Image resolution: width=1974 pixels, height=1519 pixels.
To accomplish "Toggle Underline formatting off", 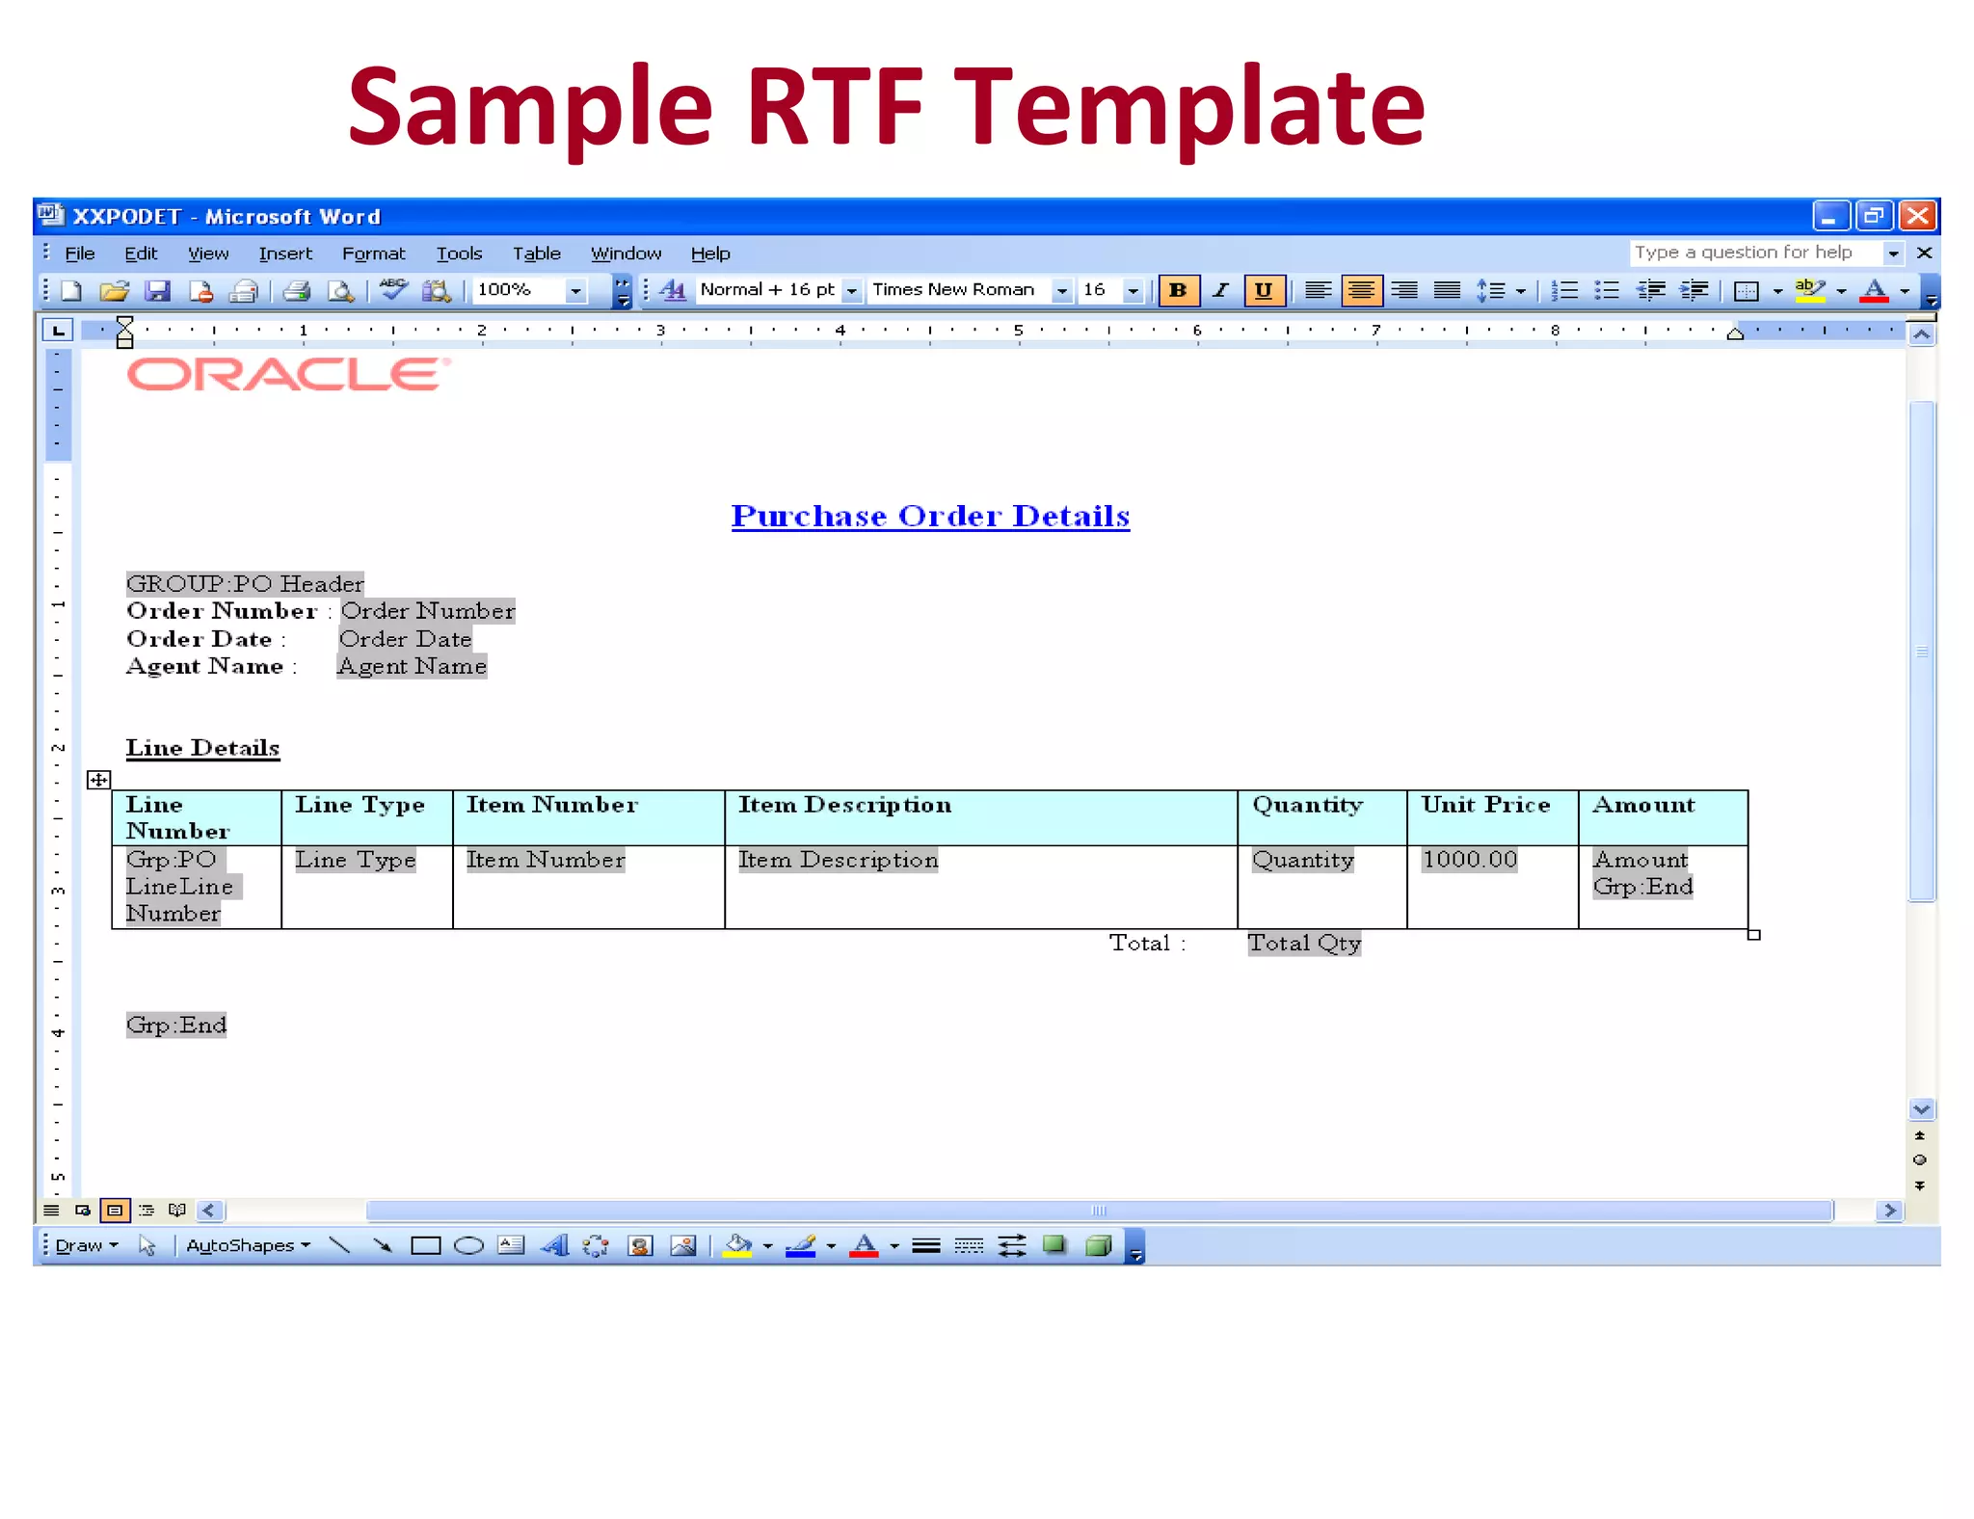I will coord(1263,290).
